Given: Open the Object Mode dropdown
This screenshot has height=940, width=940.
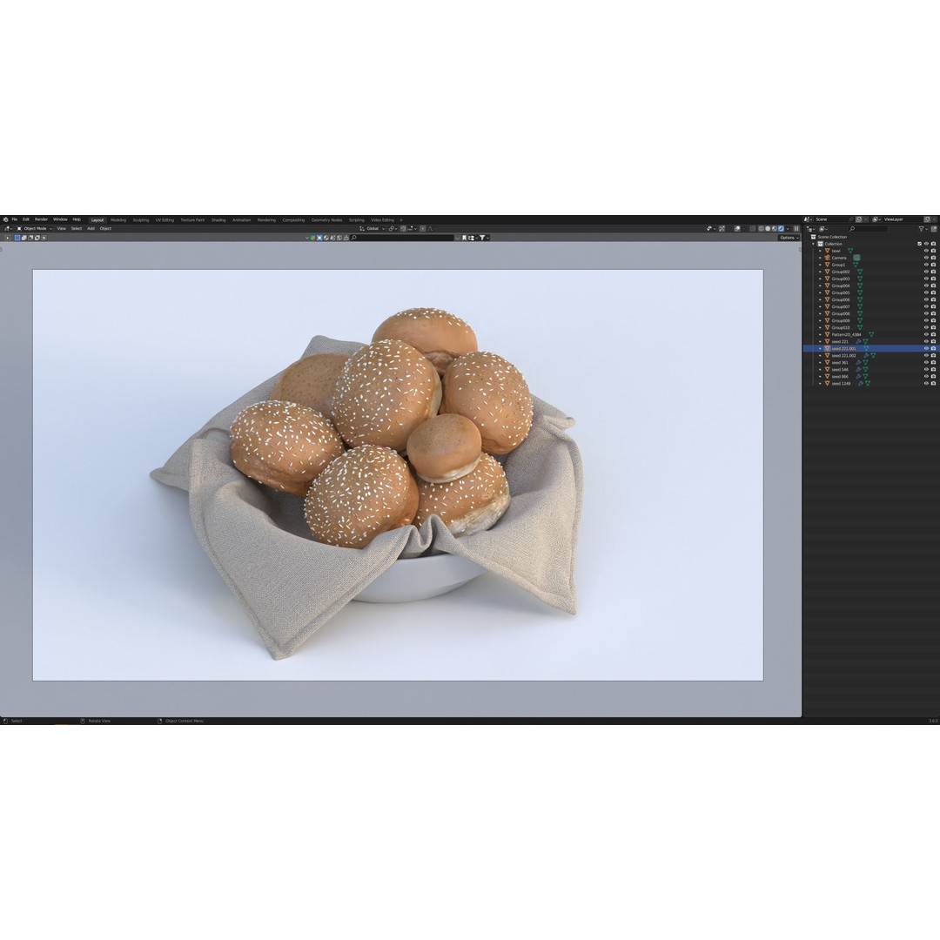Looking at the screenshot, I should click(35, 228).
